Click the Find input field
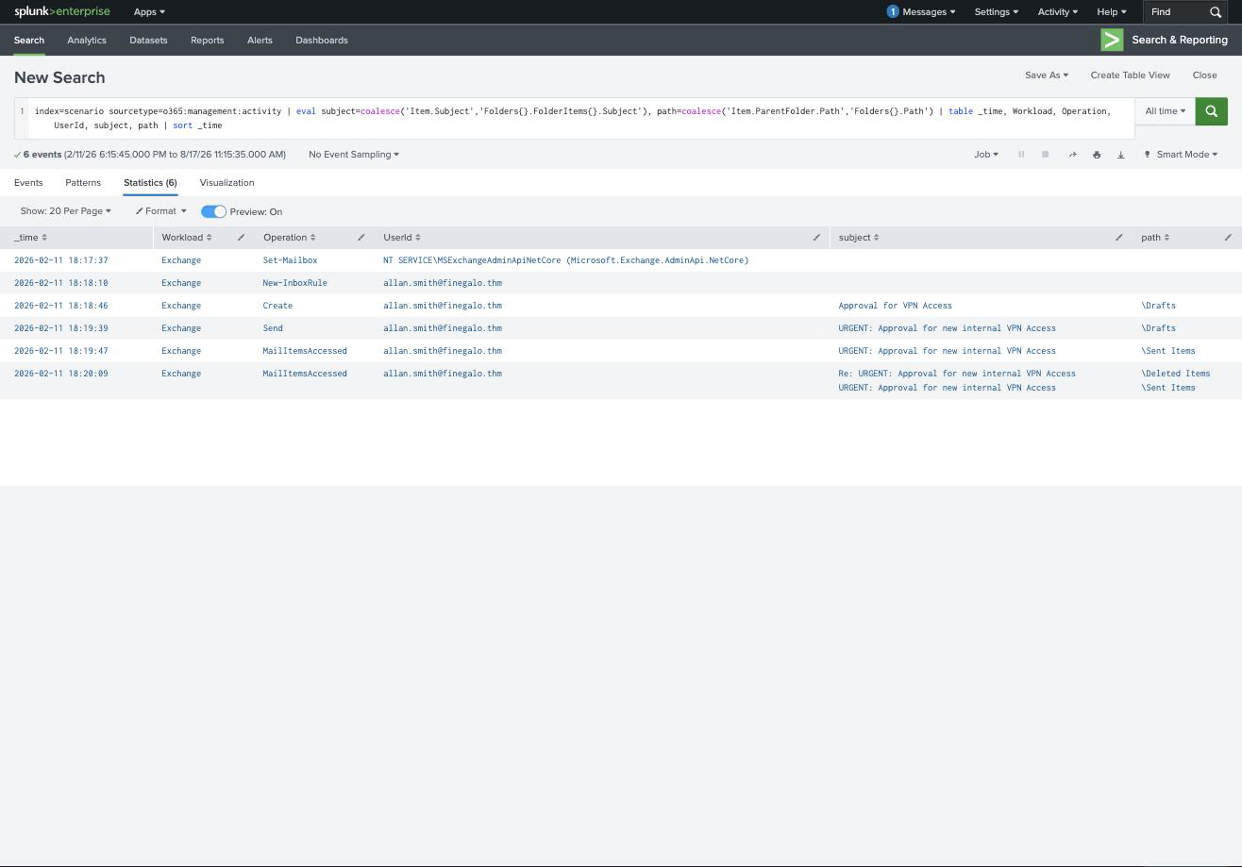The image size is (1242, 867). coord(1174,12)
